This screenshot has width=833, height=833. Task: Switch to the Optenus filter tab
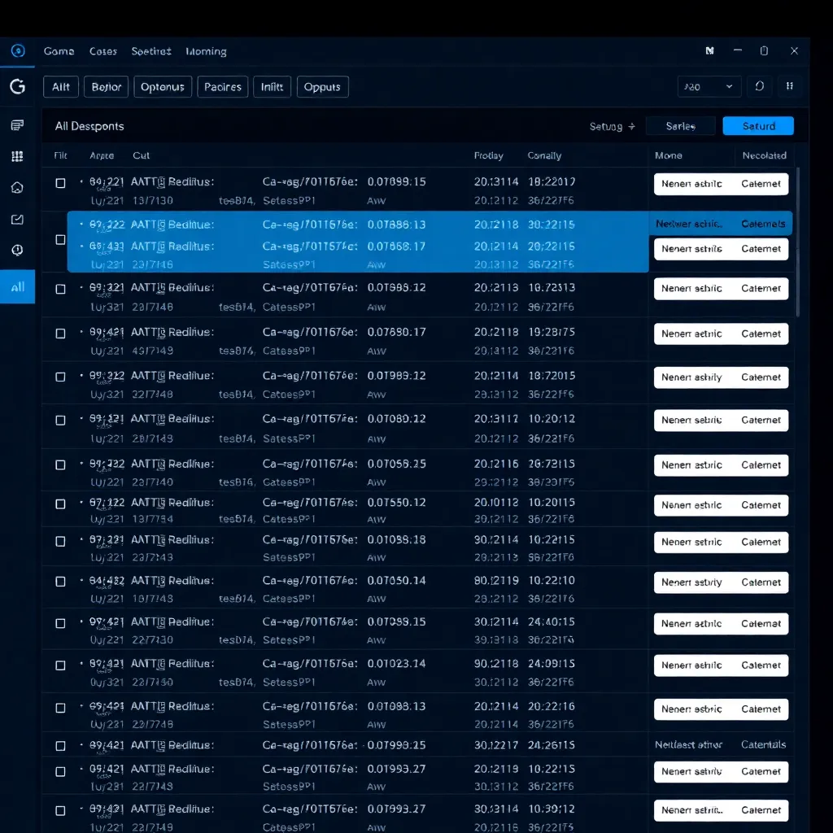click(x=163, y=87)
